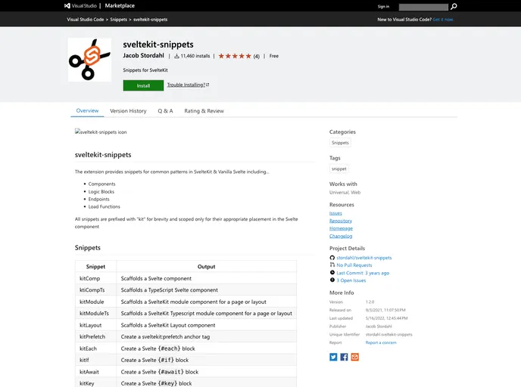521x387 pixels.
Task: Click the Visual Studio logo icon
Action: click(67, 5)
